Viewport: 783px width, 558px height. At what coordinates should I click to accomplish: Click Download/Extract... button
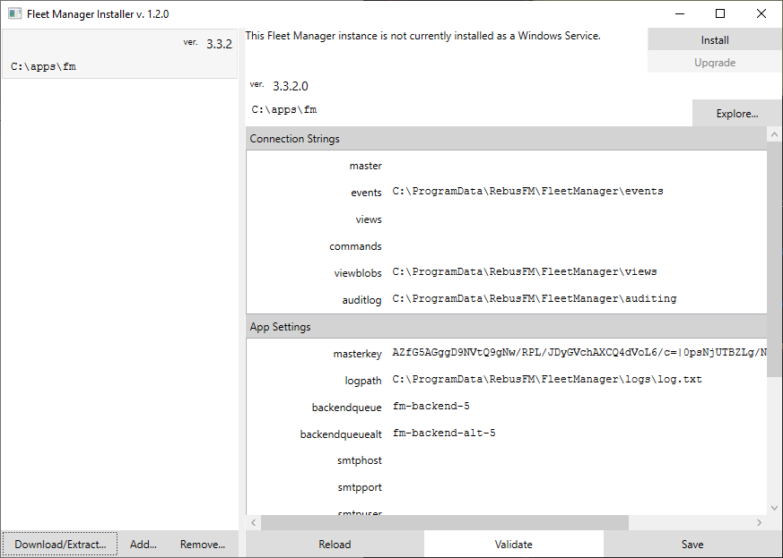pos(60,544)
